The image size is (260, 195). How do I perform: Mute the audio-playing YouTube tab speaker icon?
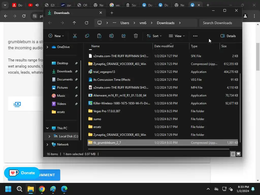(x=37, y=5)
